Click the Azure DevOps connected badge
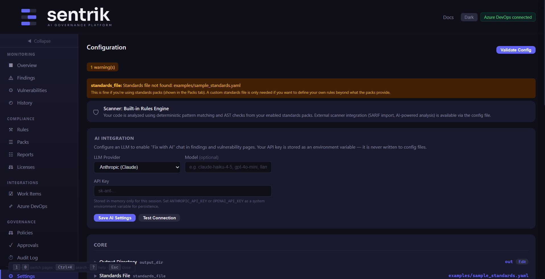Viewport: 545px width, 279px height. pyautogui.click(x=508, y=17)
